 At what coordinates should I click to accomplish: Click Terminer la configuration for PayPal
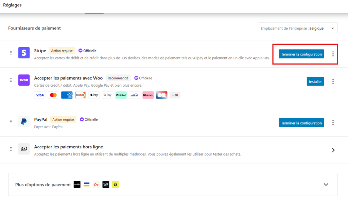tap(301, 123)
